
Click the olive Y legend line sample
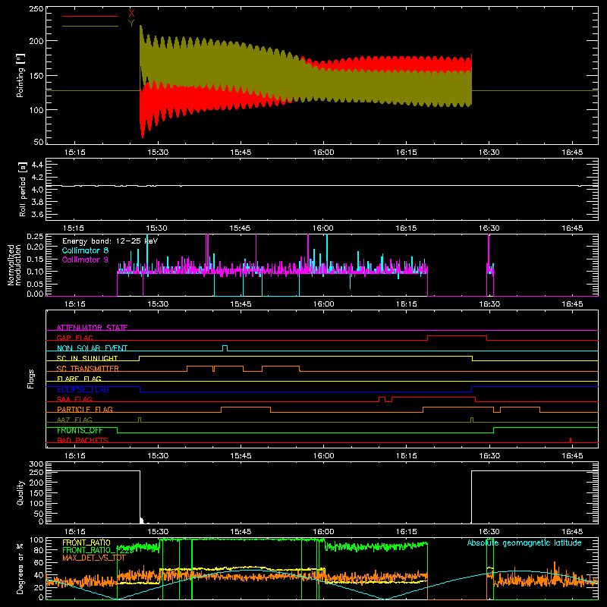click(x=90, y=26)
